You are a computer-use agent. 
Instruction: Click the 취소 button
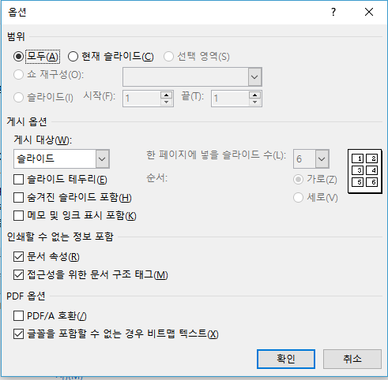(x=352, y=359)
